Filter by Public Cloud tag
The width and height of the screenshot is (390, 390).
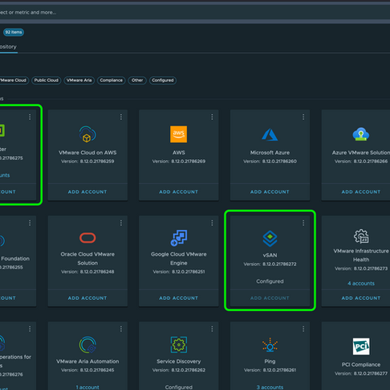click(x=47, y=80)
